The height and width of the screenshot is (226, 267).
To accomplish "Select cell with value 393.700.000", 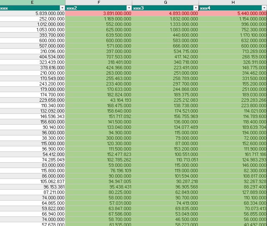I will tap(33, 35).
